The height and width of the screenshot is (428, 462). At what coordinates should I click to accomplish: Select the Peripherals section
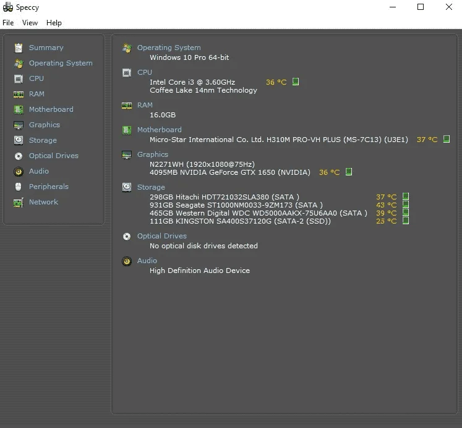pos(49,187)
